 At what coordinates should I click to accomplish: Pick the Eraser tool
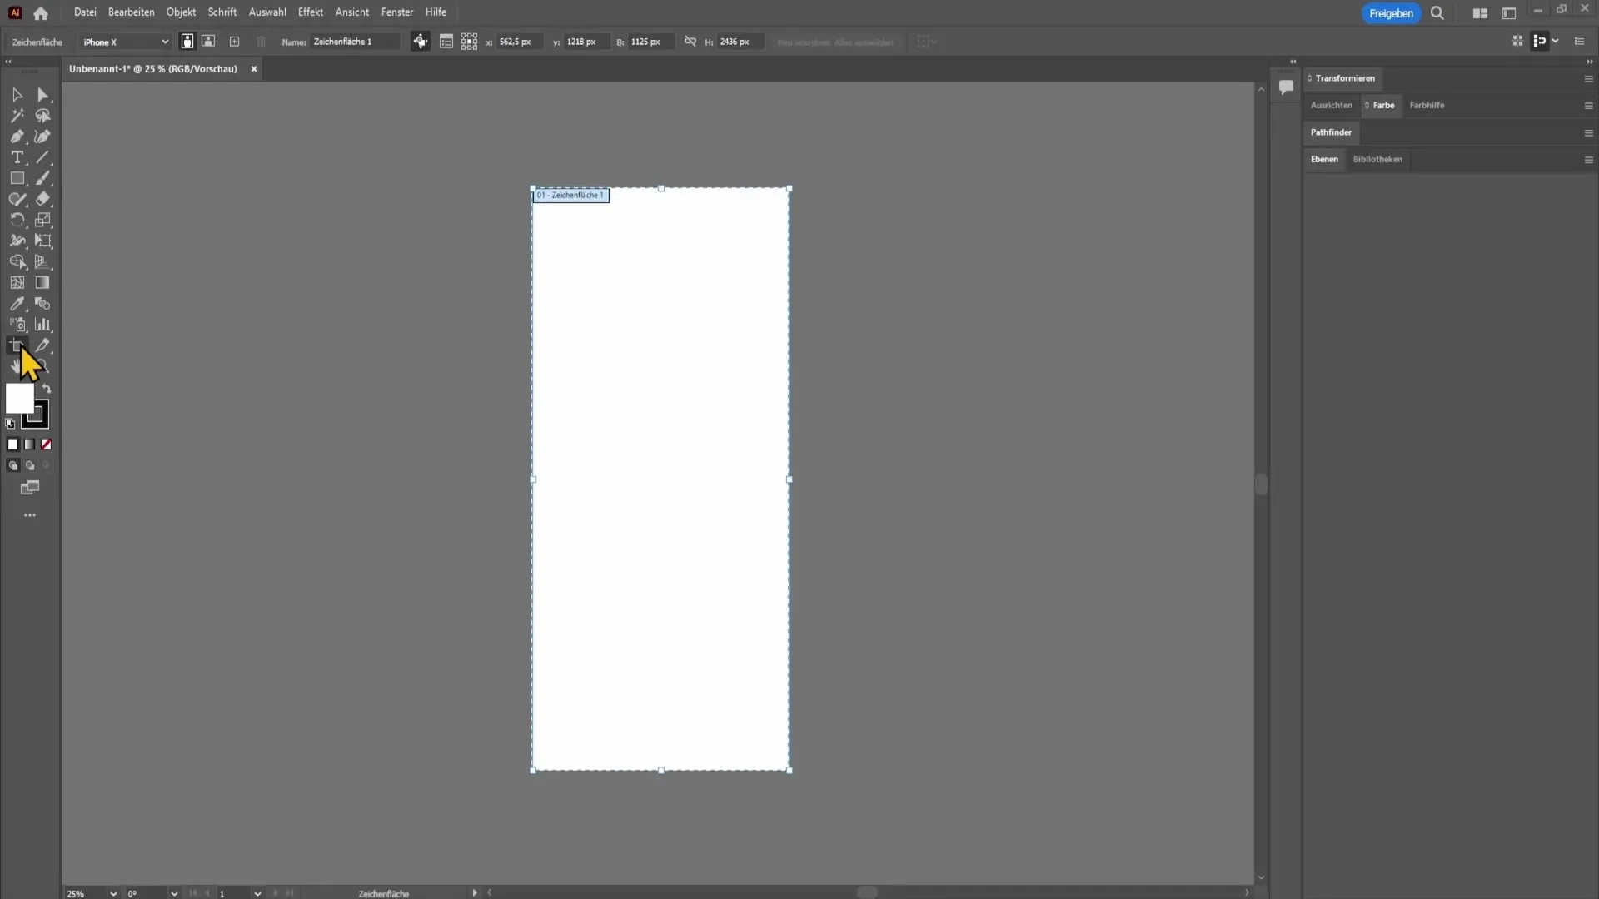click(43, 199)
